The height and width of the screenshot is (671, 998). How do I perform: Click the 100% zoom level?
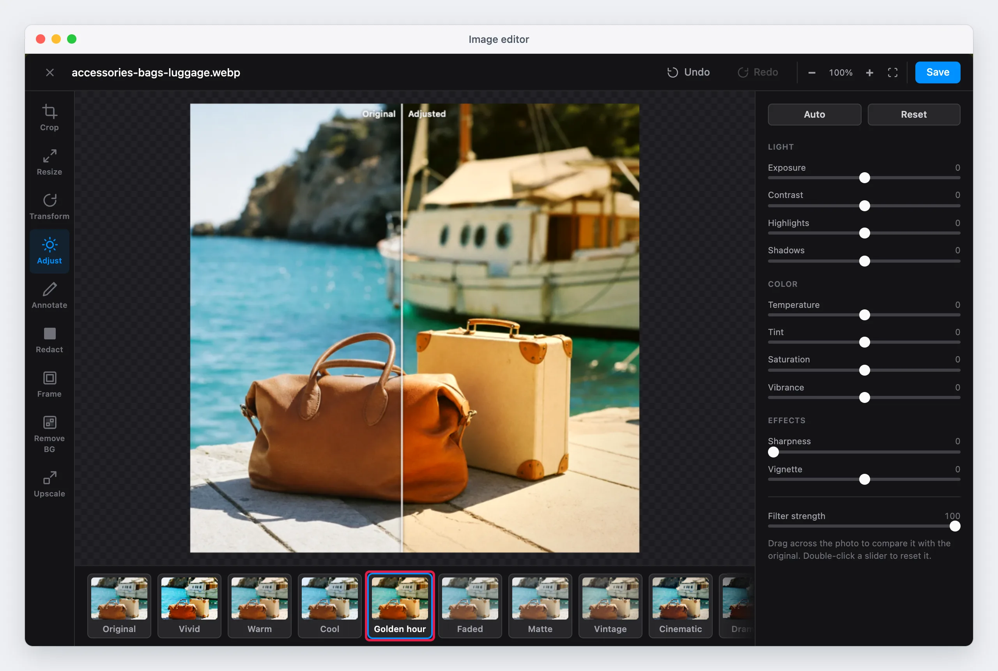coord(841,73)
